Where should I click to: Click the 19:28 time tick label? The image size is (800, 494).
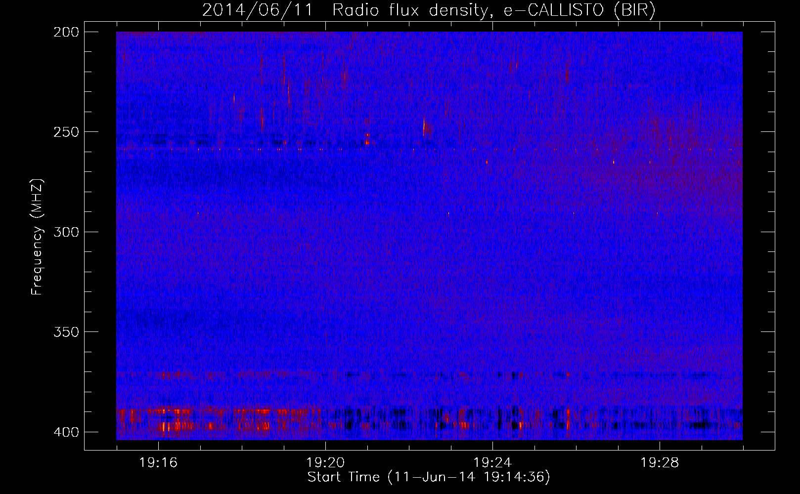pyautogui.click(x=660, y=463)
